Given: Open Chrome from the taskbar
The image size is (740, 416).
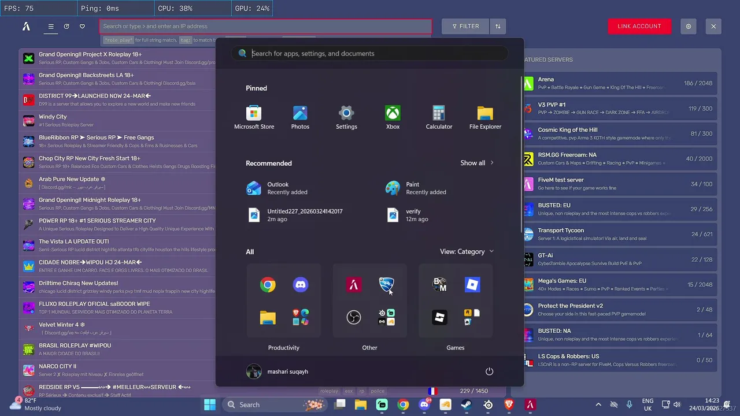Looking at the screenshot, I should point(403,404).
